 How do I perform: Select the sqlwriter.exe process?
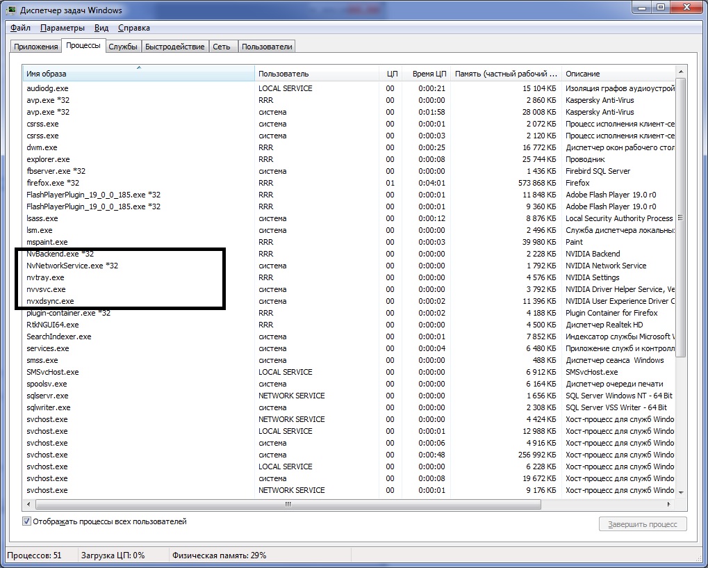349,407
